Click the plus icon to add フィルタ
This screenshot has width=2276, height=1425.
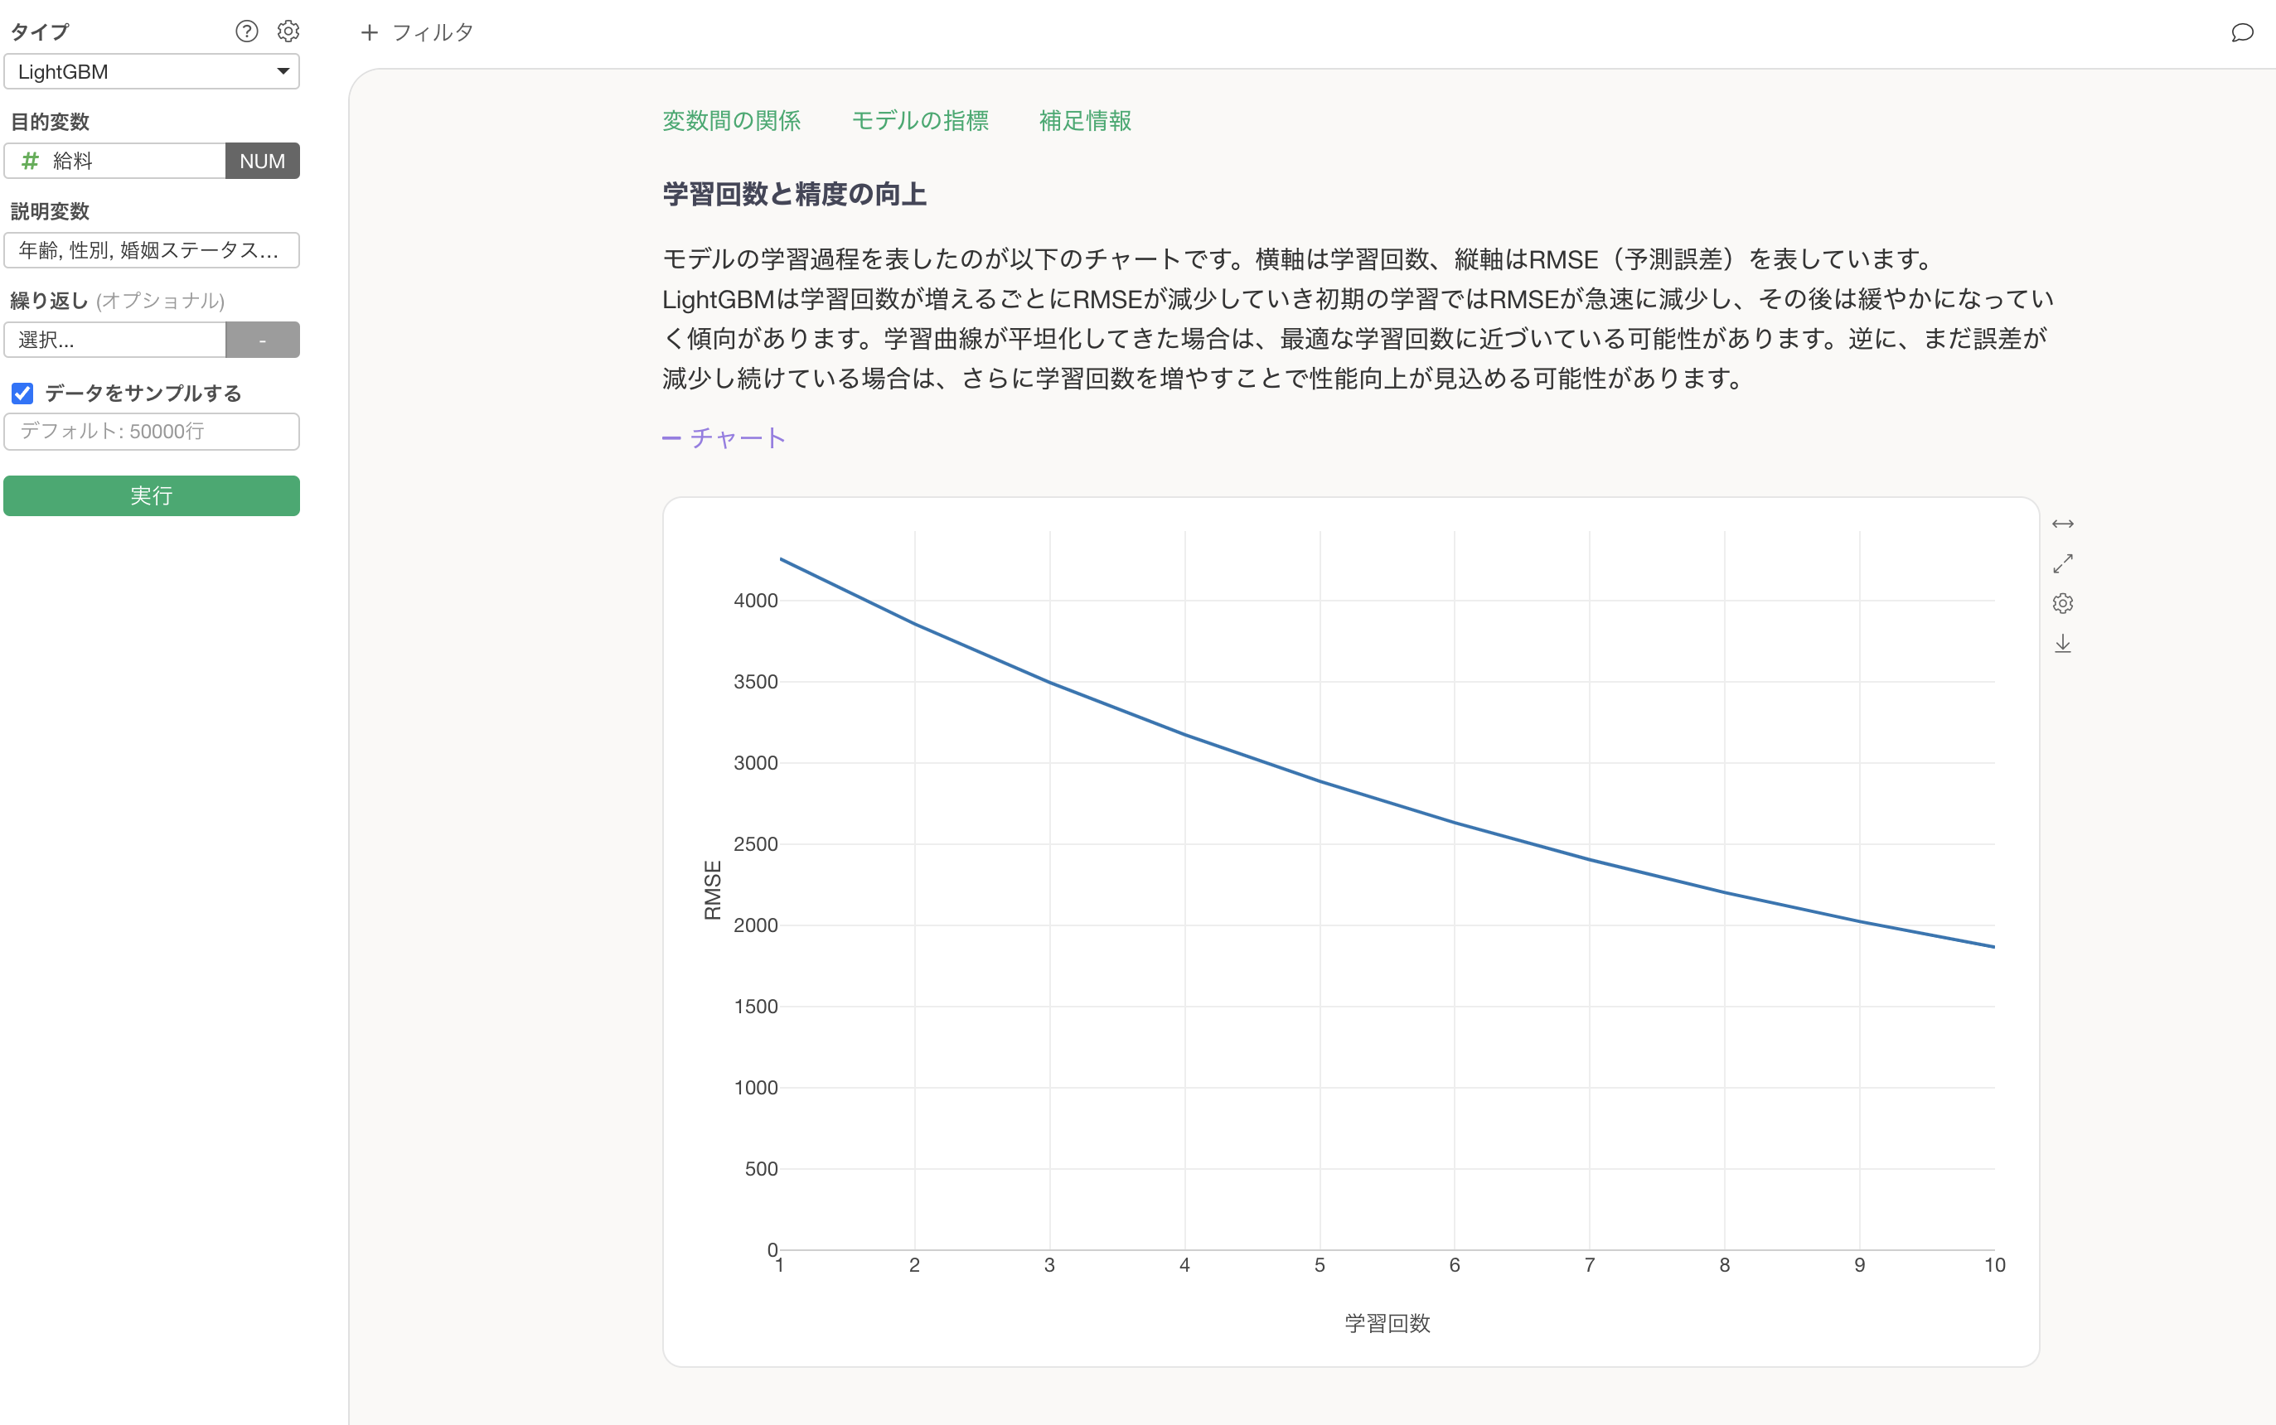tap(370, 32)
